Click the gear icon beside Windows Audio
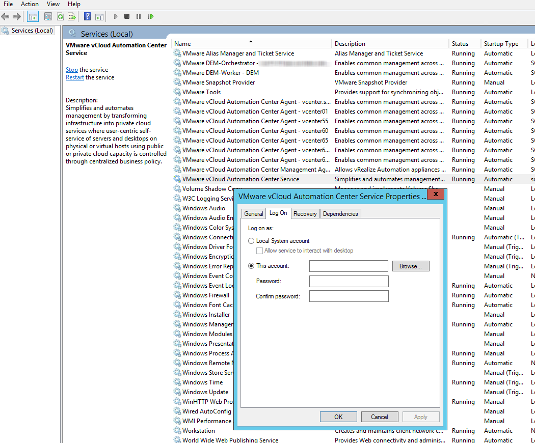 (177, 208)
